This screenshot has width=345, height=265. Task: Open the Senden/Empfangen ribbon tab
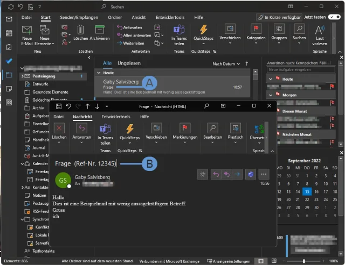tap(79, 17)
